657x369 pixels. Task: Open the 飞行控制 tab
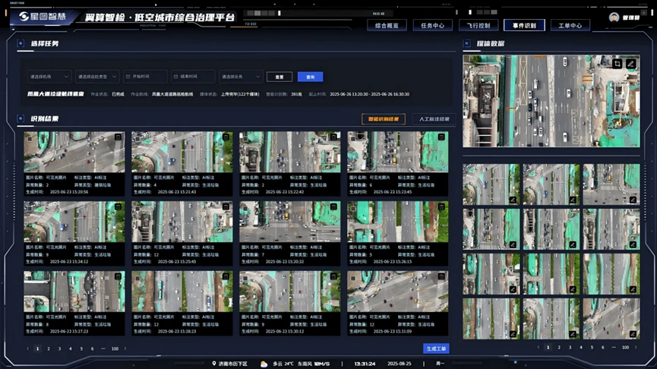point(479,25)
